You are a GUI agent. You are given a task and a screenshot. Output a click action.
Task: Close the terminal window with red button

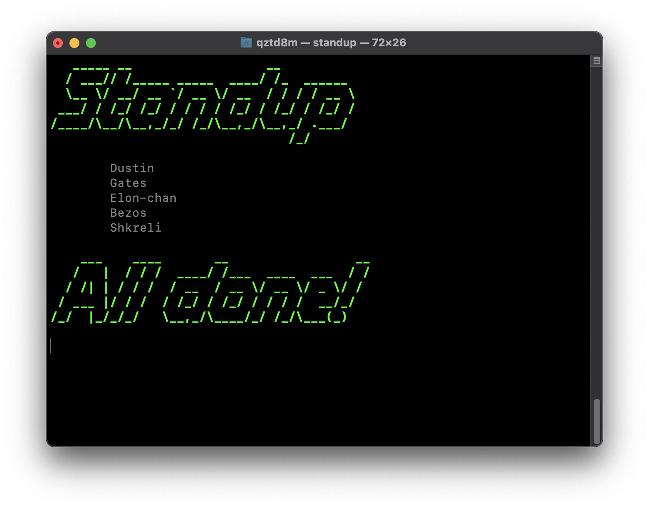[58, 43]
